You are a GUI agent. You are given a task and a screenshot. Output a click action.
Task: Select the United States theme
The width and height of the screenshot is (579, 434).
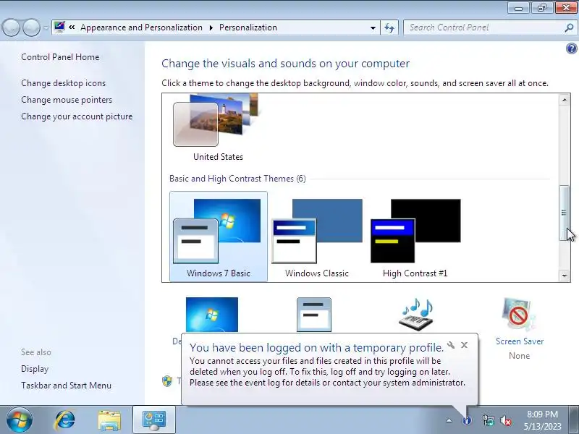point(219,127)
